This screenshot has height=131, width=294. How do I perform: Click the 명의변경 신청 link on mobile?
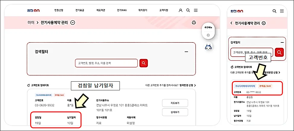pyautogui.click(x=272, y=72)
